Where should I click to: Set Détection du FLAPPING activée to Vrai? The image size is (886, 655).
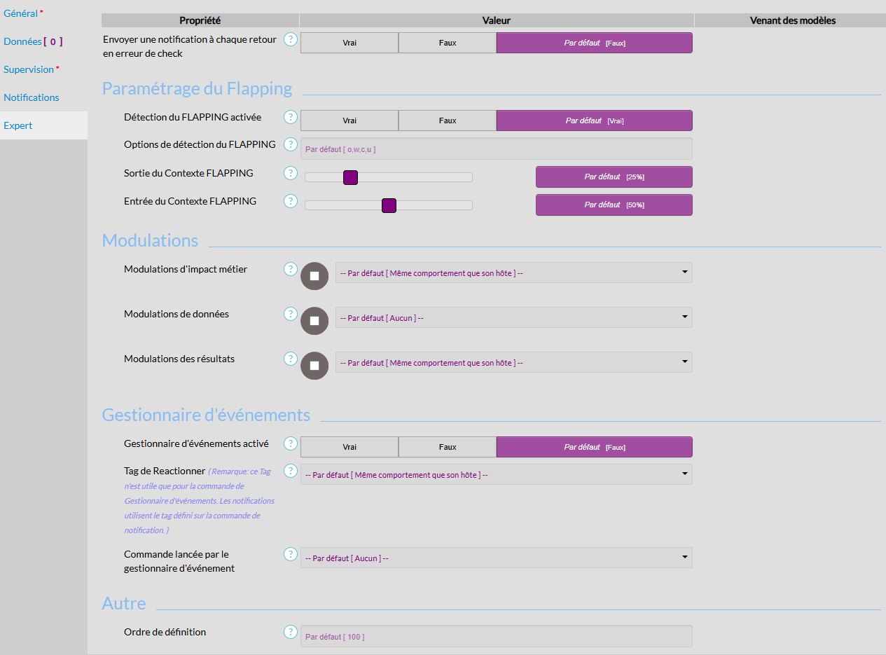point(349,120)
